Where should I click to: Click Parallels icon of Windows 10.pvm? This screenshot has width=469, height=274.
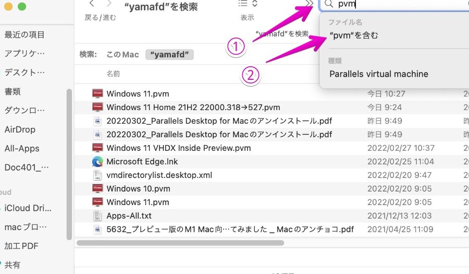(x=97, y=188)
